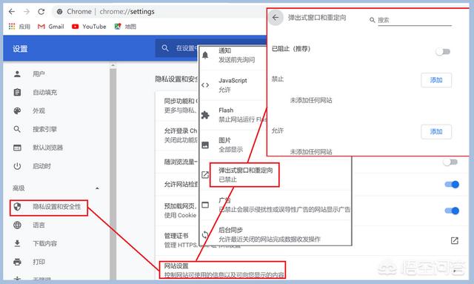This screenshot has height=284, width=474.
Task: Select 隐私设置和安全性 in sidebar
Action: [x=49, y=208]
